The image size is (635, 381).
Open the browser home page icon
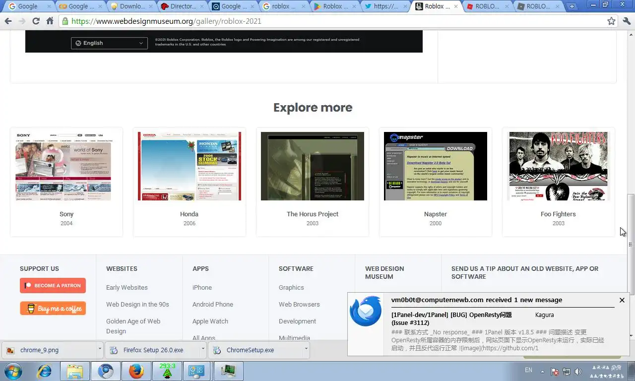50,21
